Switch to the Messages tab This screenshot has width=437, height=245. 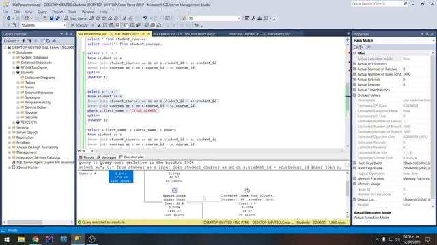point(107,157)
